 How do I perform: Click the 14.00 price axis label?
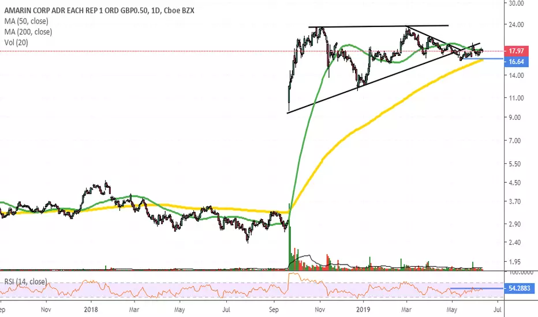(517, 76)
